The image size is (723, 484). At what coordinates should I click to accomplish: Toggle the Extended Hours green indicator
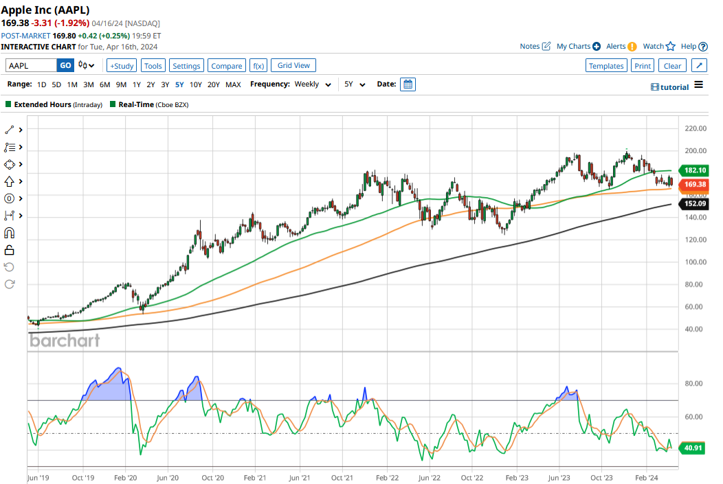(x=8, y=105)
